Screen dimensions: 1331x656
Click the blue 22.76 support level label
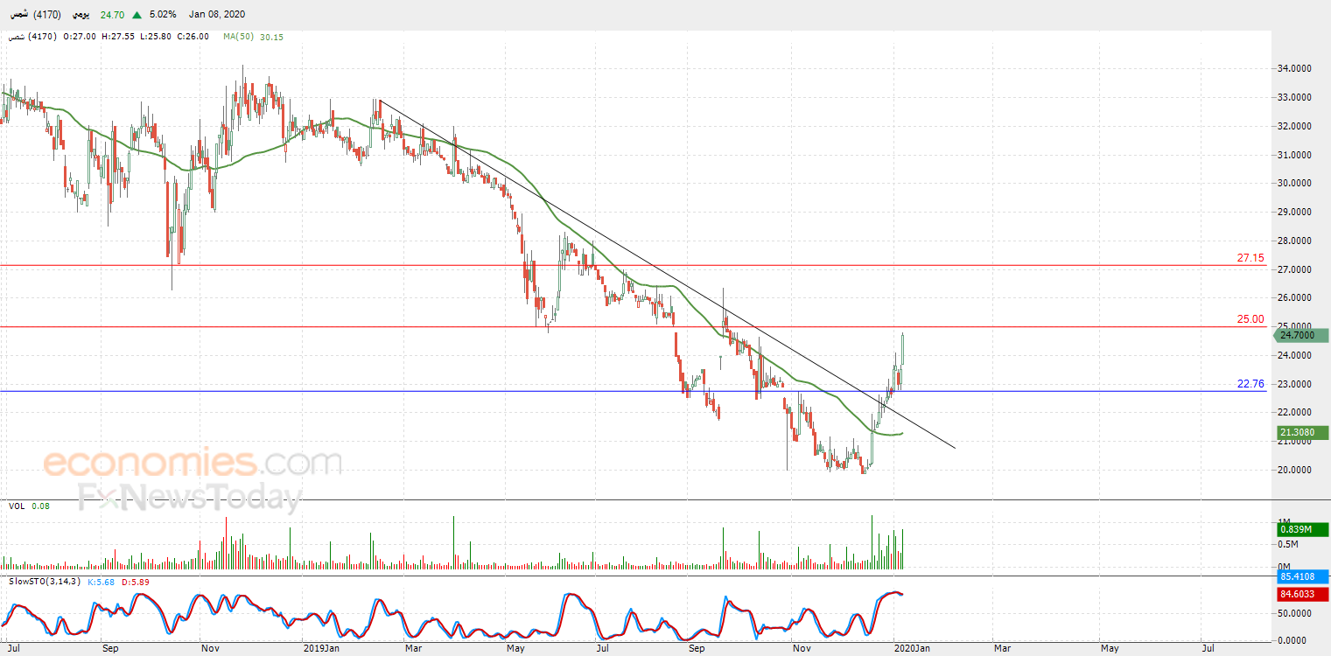click(1250, 383)
